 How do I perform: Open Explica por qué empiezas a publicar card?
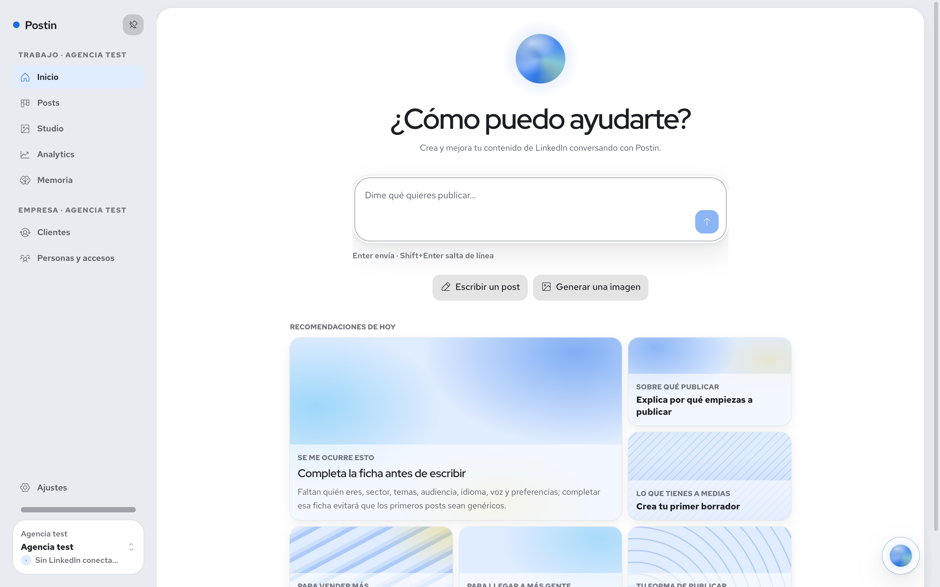pos(709,382)
